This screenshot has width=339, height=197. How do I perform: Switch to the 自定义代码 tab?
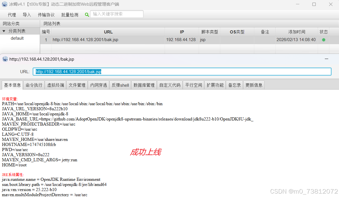coord(170,85)
